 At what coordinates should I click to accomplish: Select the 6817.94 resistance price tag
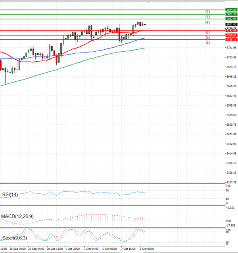pyautogui.click(x=231, y=19)
